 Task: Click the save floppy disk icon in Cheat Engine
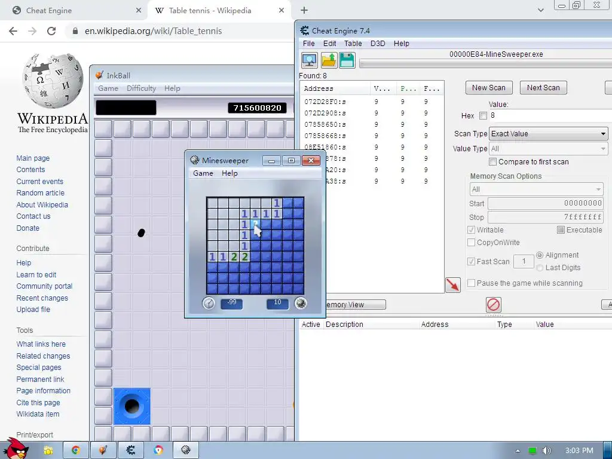pos(347,60)
